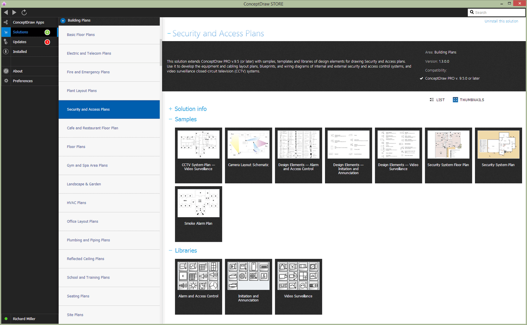Click the Solutions cart icon

[x=6, y=32]
